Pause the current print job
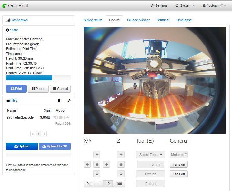 (x=38, y=89)
